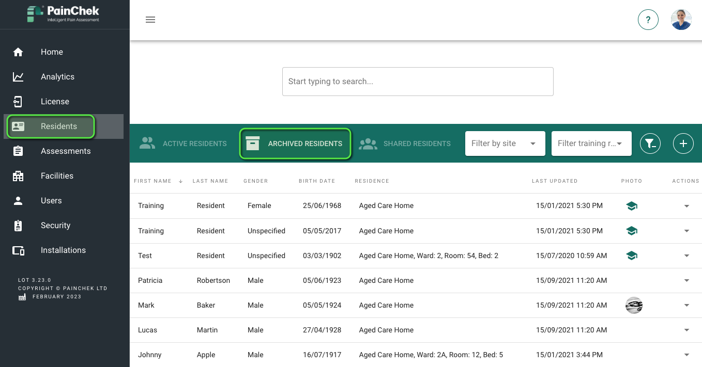Image resolution: width=702 pixels, height=367 pixels.
Task: Sort by Residence column header
Action: [x=372, y=181]
